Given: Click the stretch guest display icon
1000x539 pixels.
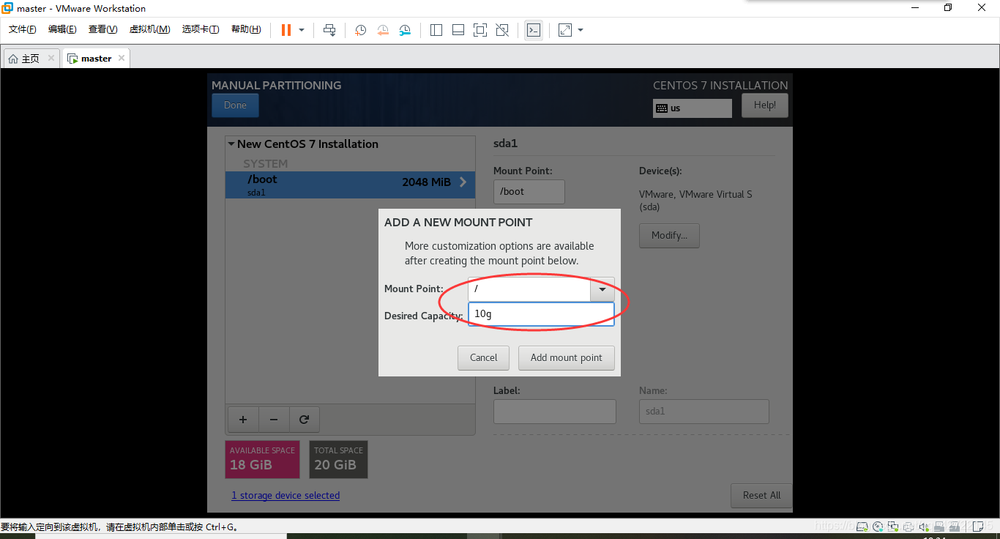Looking at the screenshot, I should (565, 30).
